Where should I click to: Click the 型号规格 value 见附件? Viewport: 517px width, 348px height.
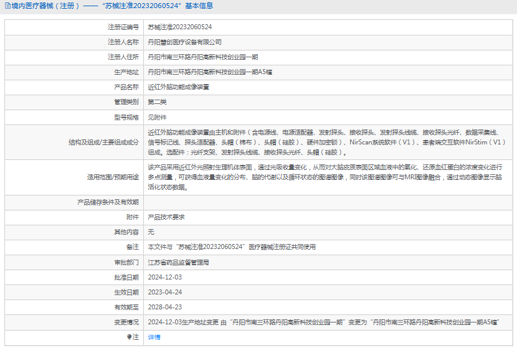pos(157,117)
